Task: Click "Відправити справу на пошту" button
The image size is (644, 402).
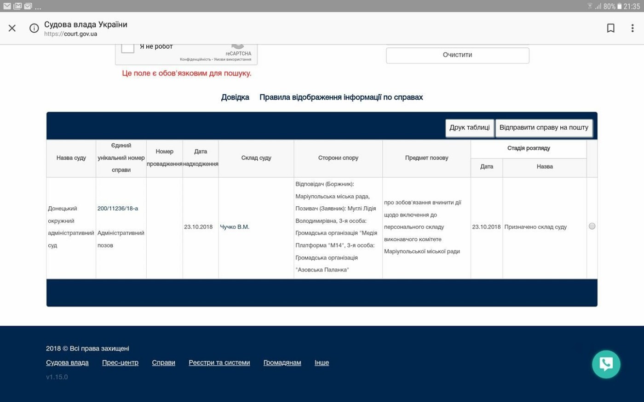Action: pyautogui.click(x=544, y=128)
